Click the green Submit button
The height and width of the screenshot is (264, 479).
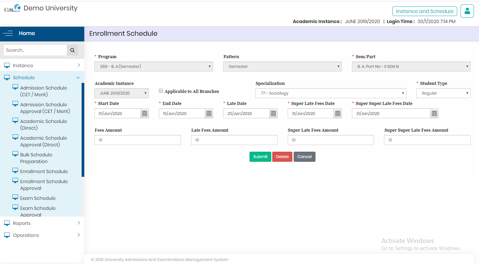pos(260,157)
